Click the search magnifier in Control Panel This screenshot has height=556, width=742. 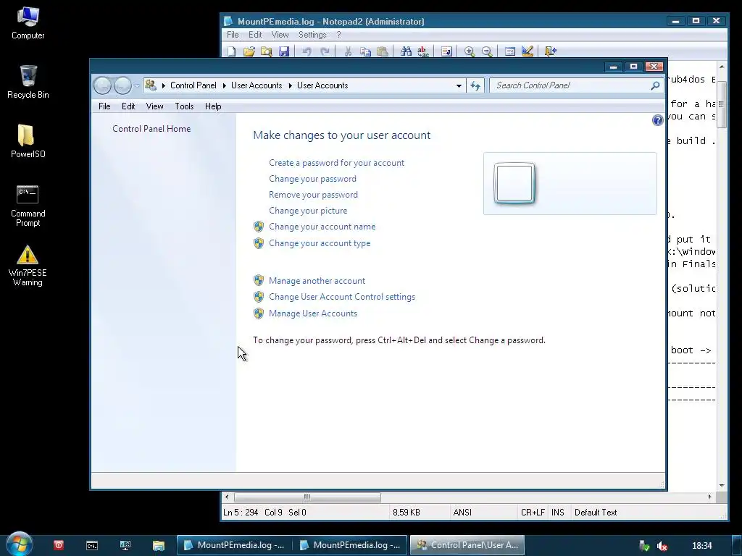point(655,85)
